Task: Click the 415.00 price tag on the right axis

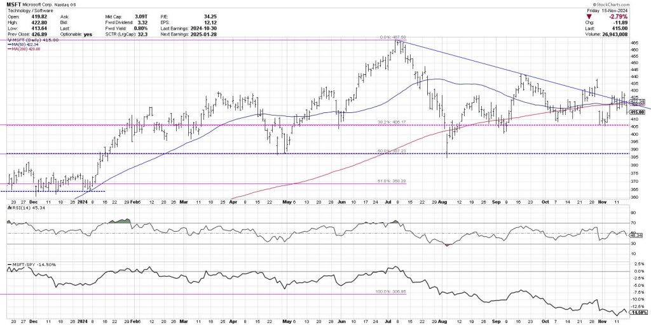Action: coord(638,112)
